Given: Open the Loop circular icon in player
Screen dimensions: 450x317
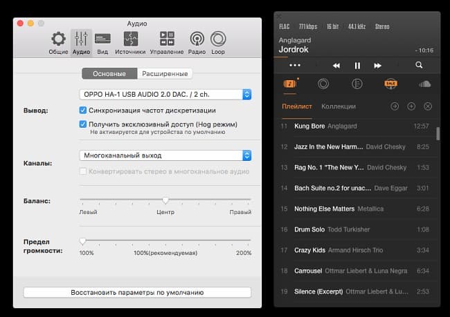Looking at the screenshot, I should [323, 84].
